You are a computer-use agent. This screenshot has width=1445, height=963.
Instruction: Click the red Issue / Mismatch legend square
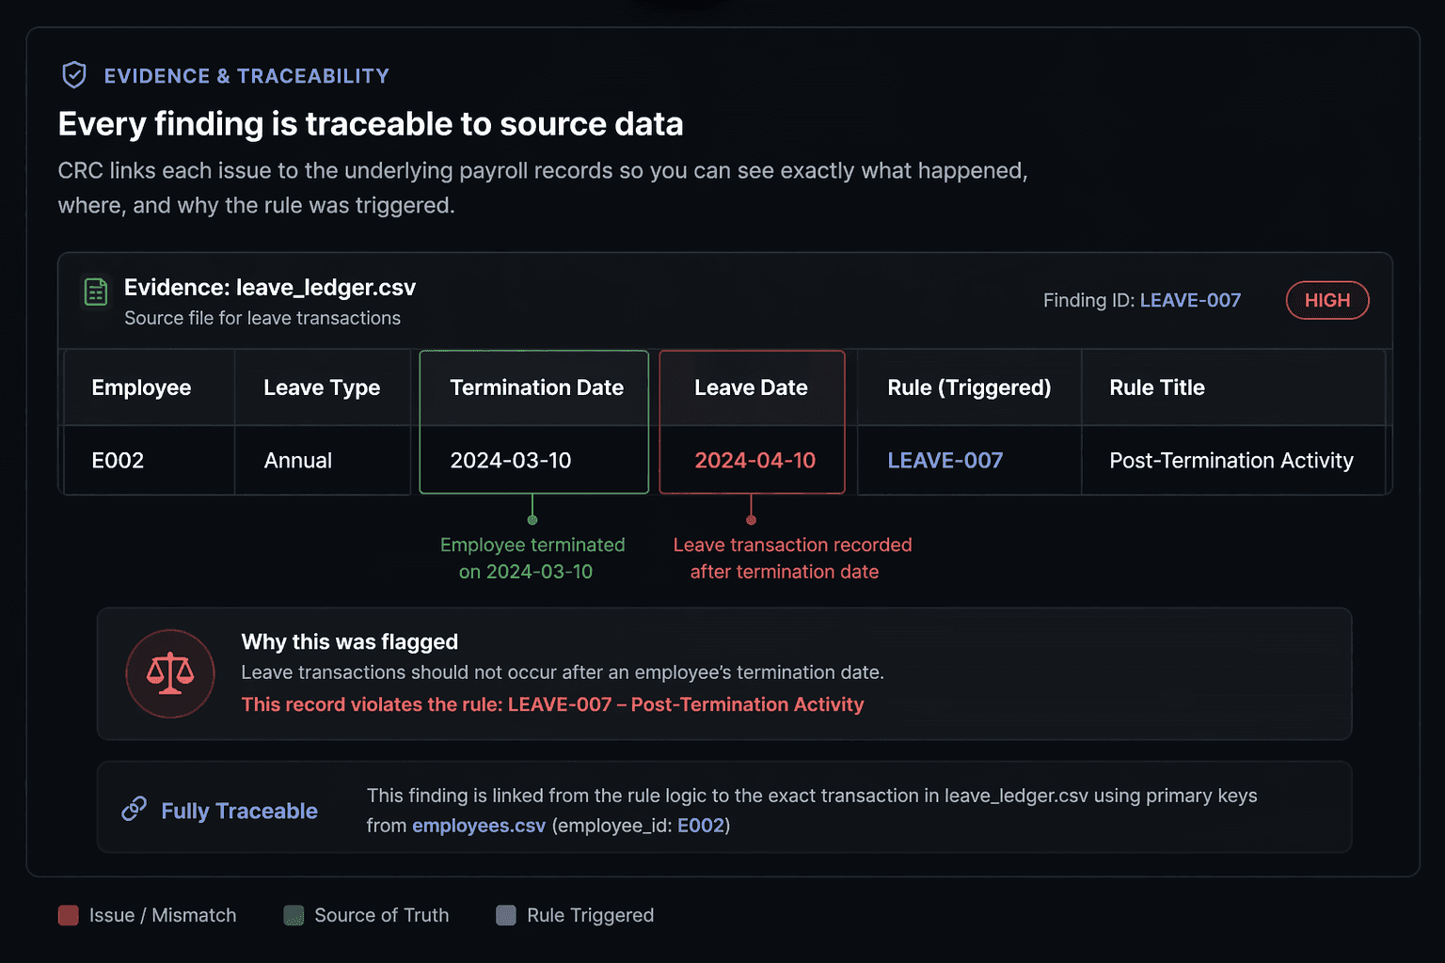tap(68, 914)
